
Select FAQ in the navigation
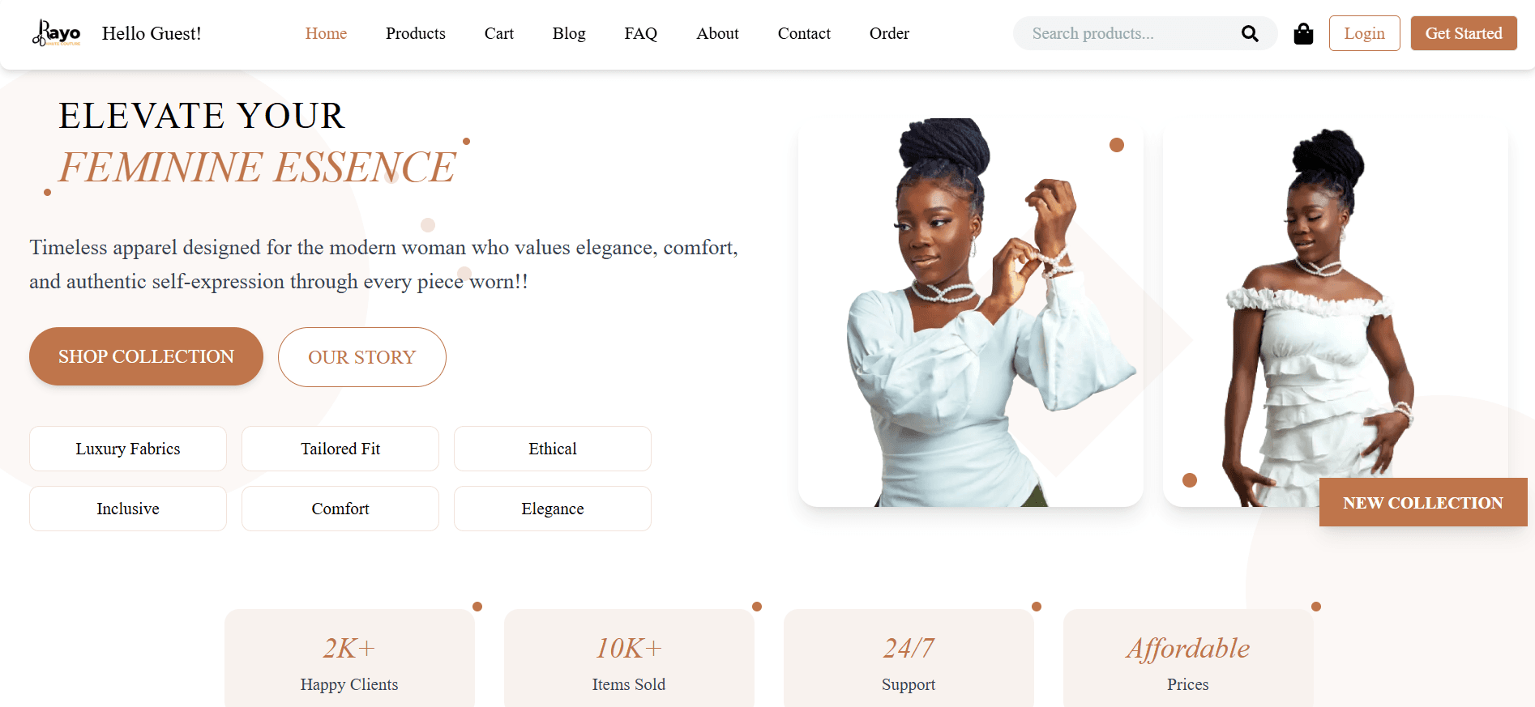pyautogui.click(x=640, y=33)
